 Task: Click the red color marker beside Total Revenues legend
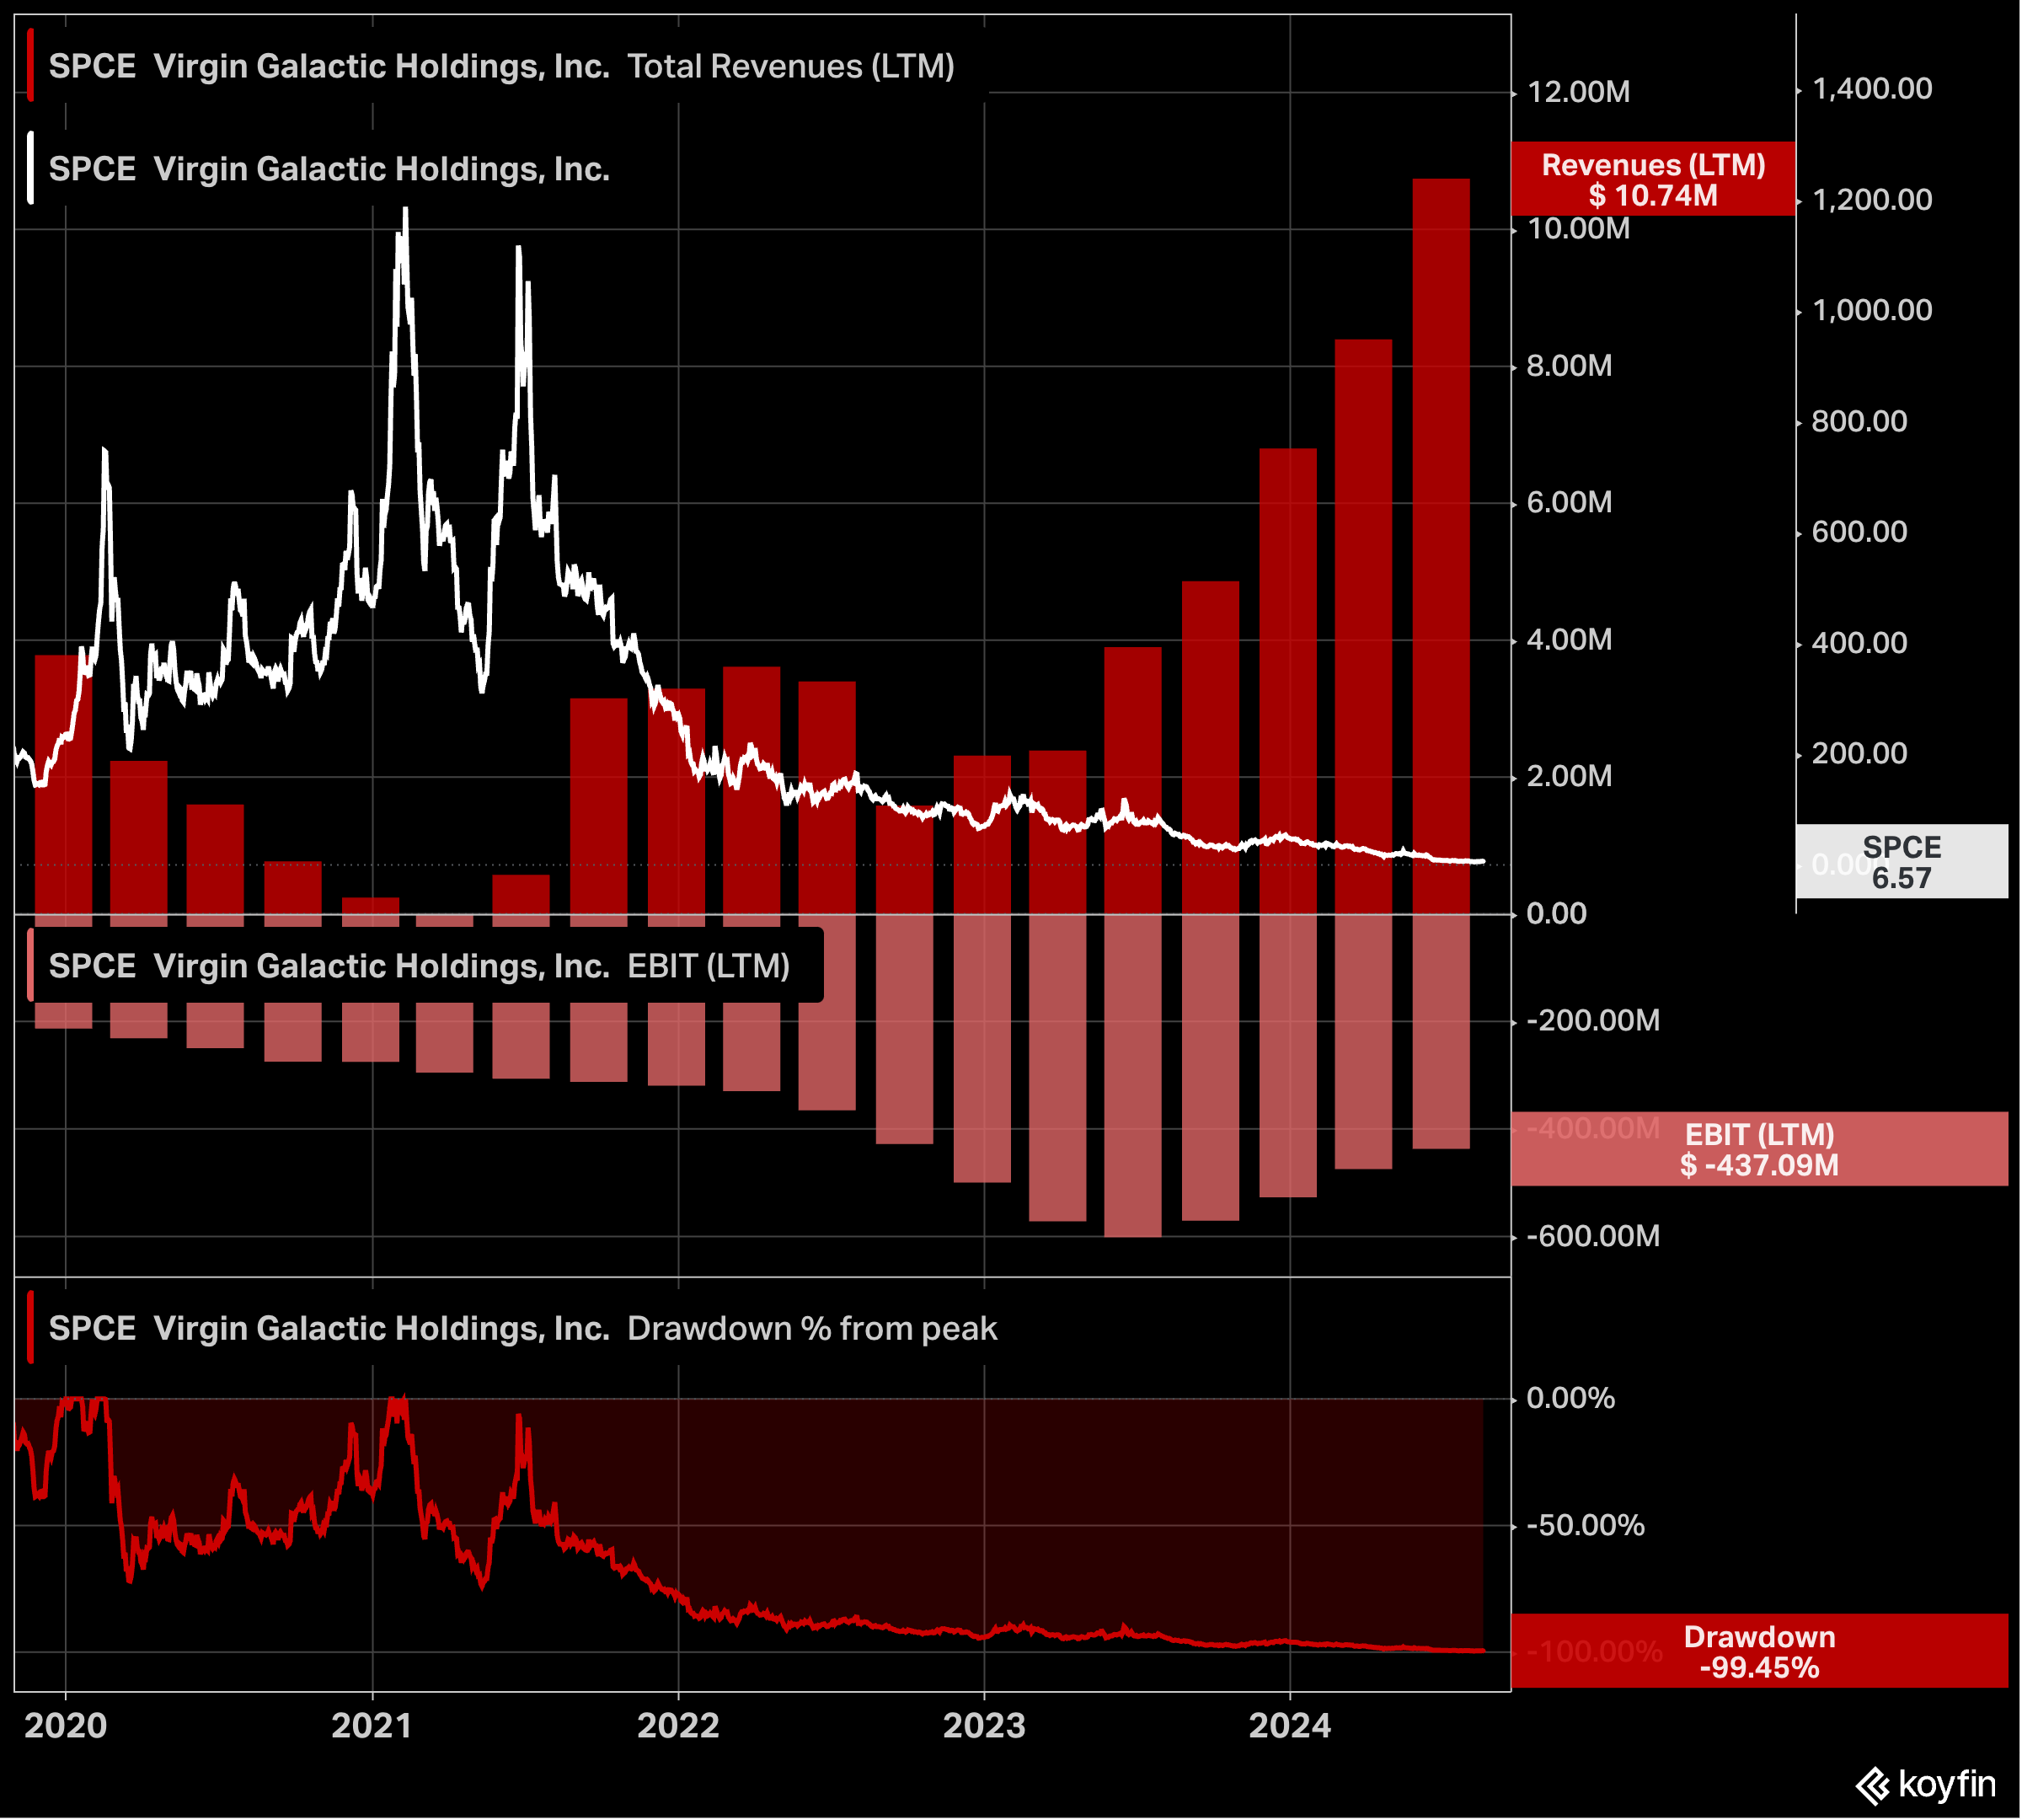click(x=31, y=66)
